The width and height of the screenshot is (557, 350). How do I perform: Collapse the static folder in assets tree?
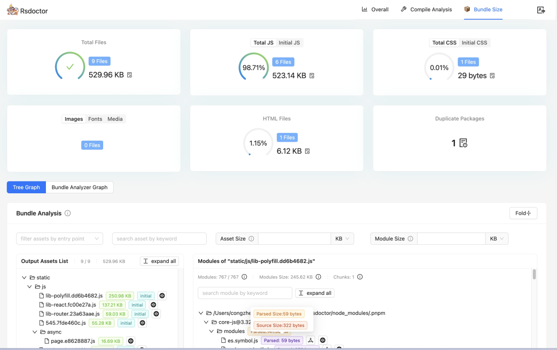point(24,277)
